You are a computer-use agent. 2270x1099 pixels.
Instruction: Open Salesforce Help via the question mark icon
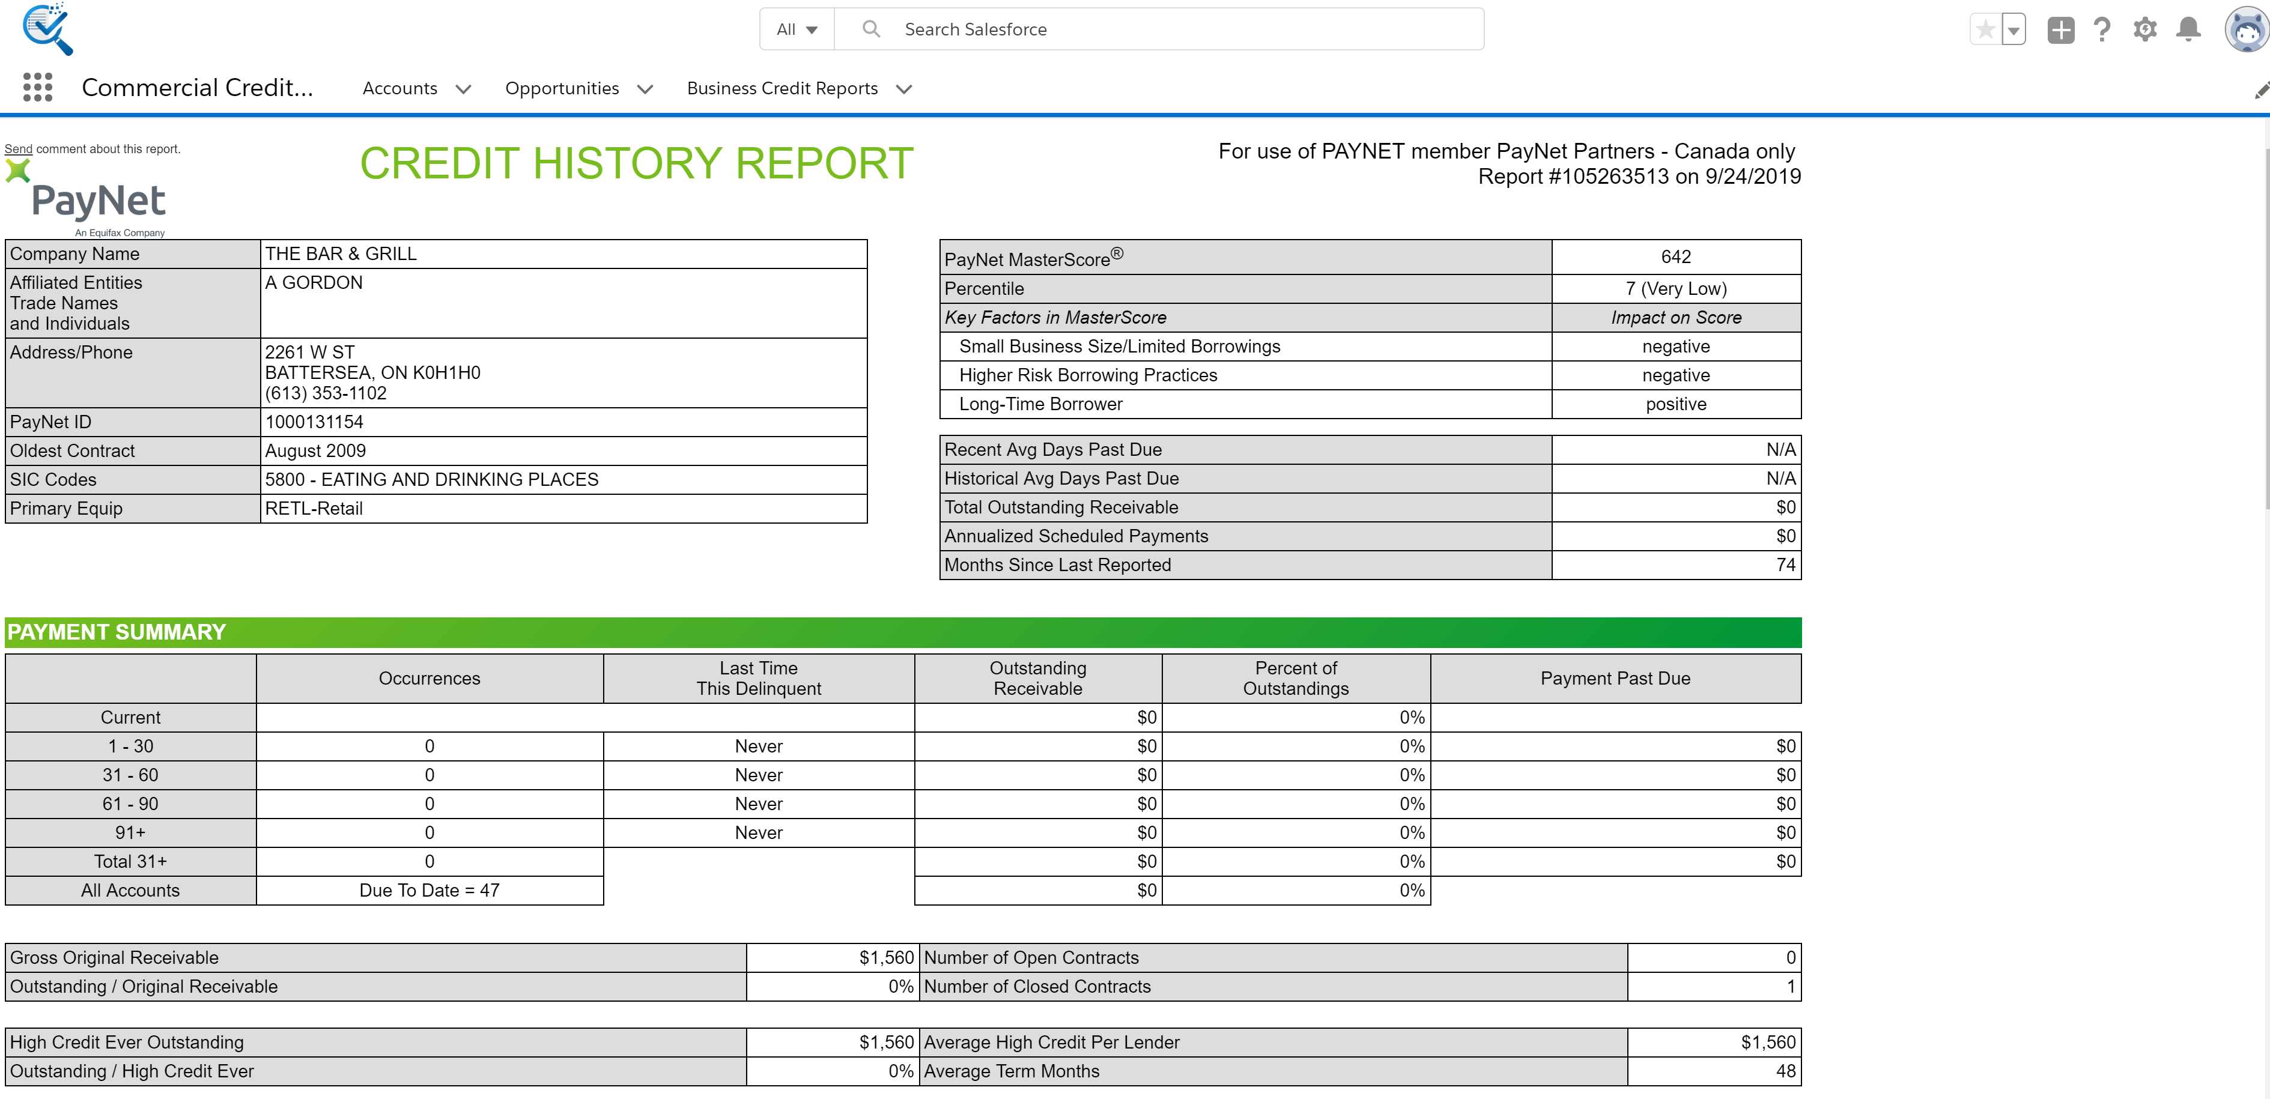[2102, 29]
